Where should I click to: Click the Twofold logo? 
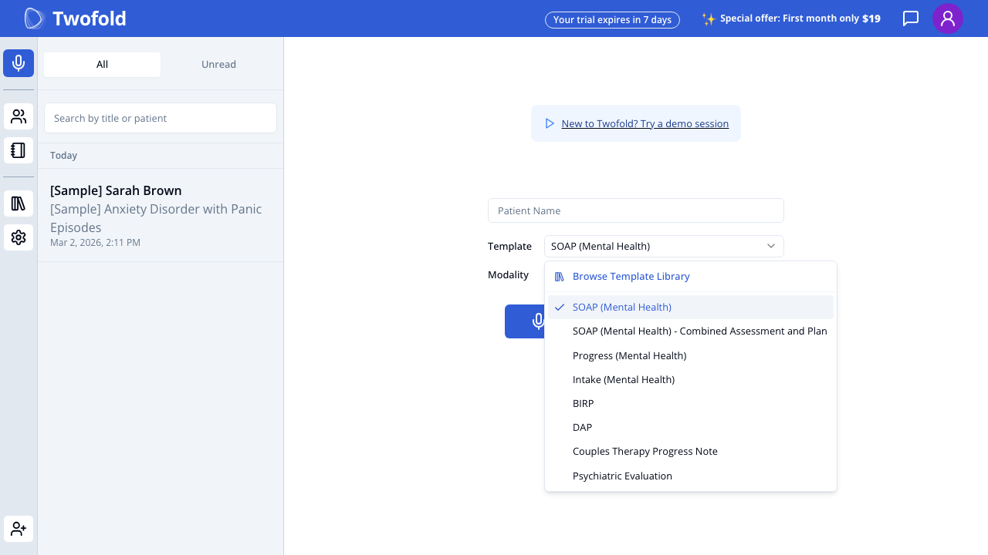(x=76, y=18)
